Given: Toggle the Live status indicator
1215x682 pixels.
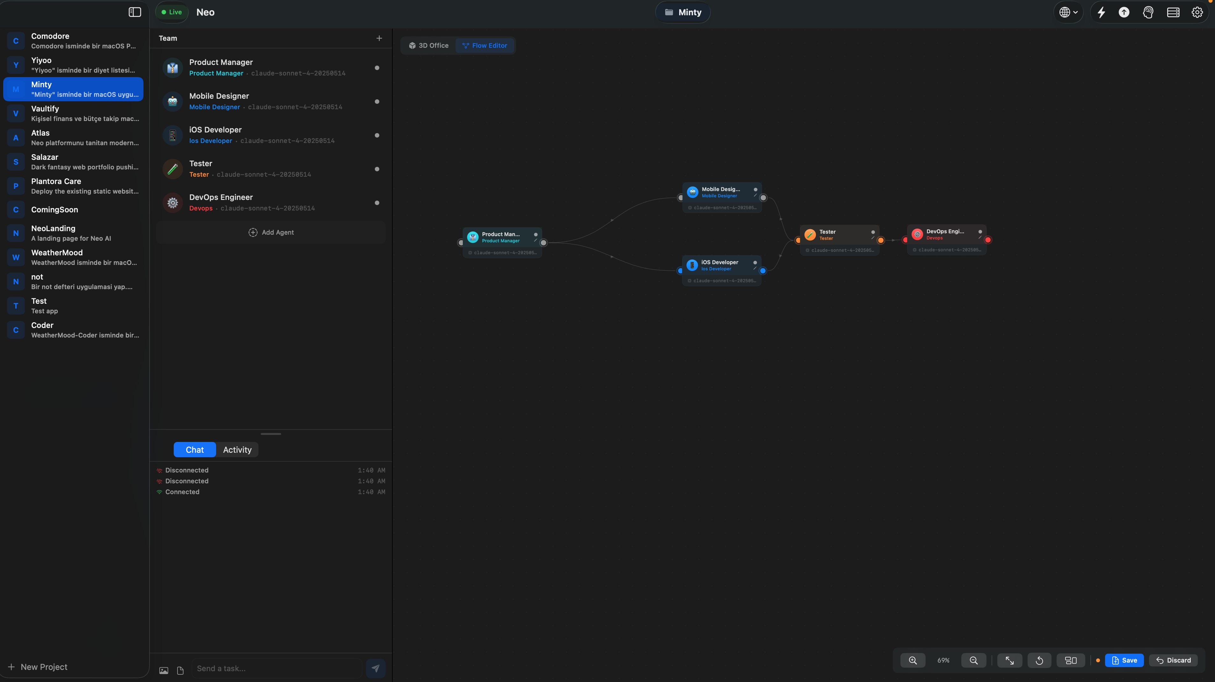Looking at the screenshot, I should point(172,12).
